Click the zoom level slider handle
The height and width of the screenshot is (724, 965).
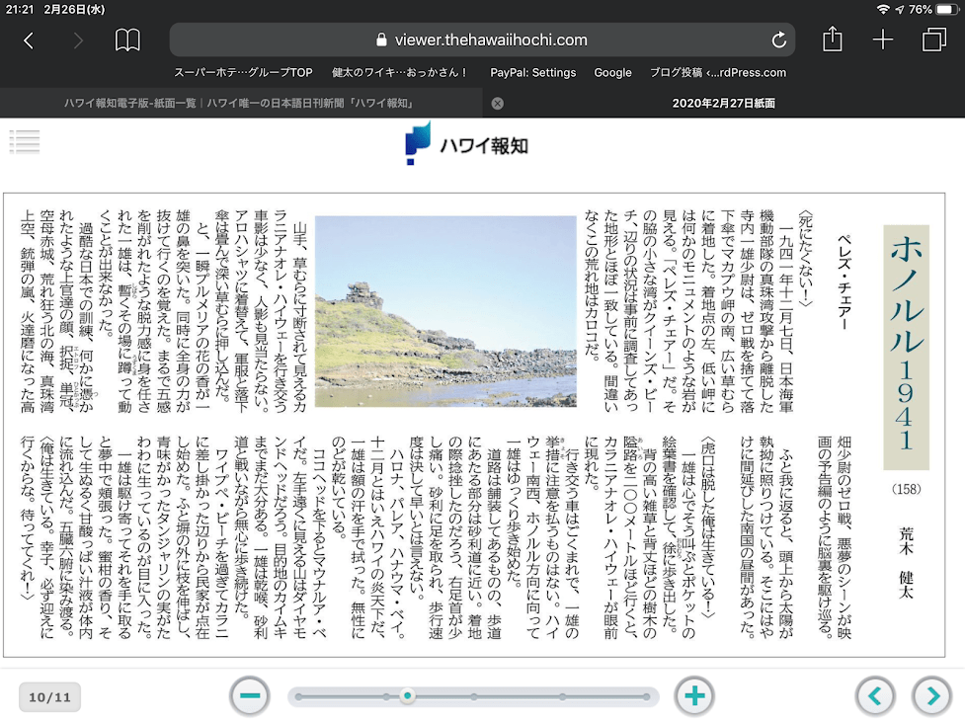pyautogui.click(x=407, y=696)
